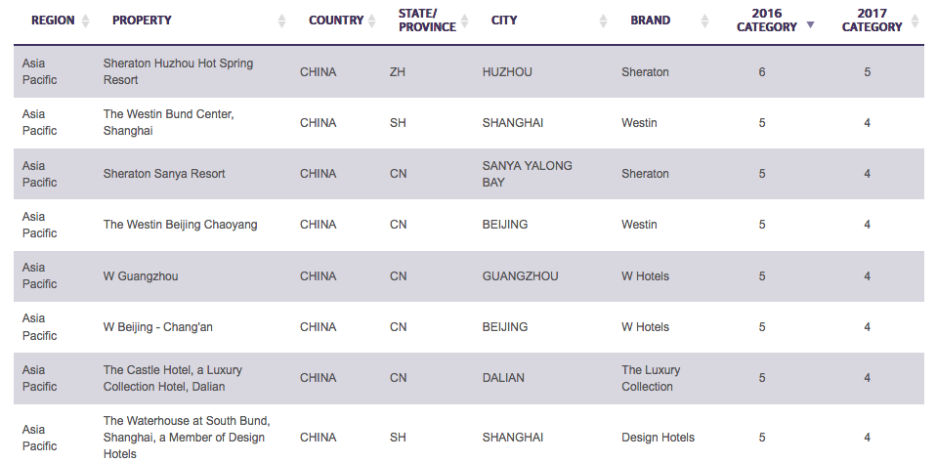Sort by 2017 Category arrow icon
The image size is (937, 462).
pyautogui.click(x=915, y=21)
